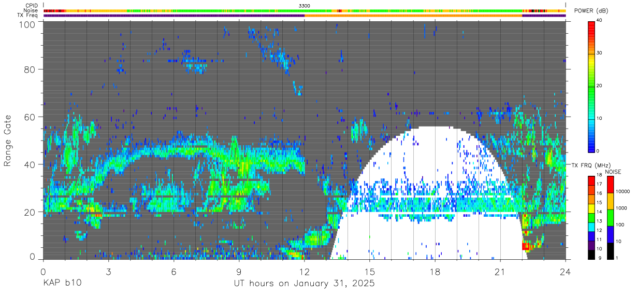Click the Range Gate axis title

pos(8,141)
